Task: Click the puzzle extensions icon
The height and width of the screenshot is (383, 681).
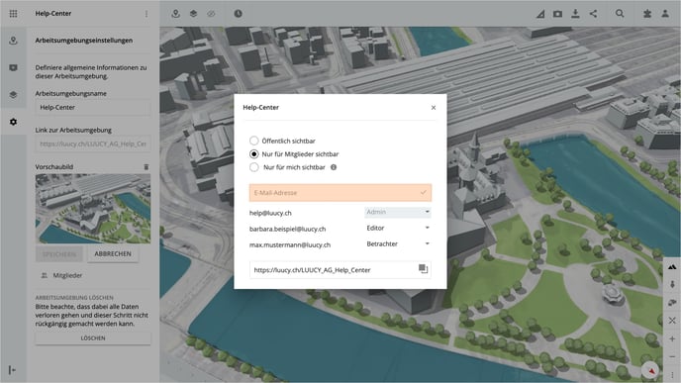Action: click(x=647, y=14)
